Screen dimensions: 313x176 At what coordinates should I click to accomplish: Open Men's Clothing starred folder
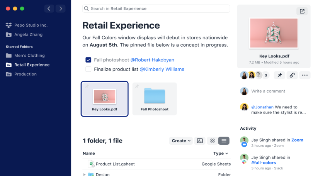point(29,56)
